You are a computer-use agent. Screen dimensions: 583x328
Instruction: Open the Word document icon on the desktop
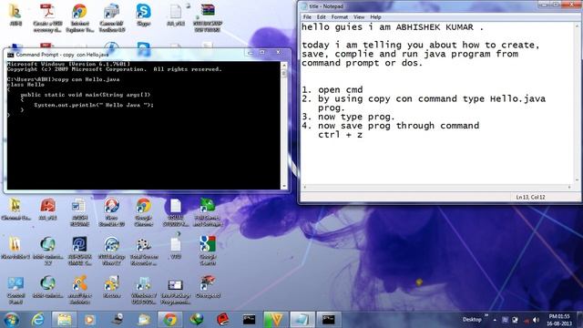coord(79,212)
